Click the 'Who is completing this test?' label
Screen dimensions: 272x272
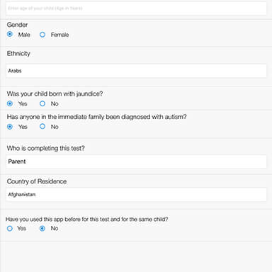46,148
